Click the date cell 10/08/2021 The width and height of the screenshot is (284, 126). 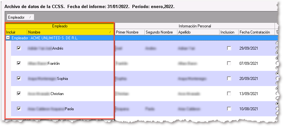(257, 109)
